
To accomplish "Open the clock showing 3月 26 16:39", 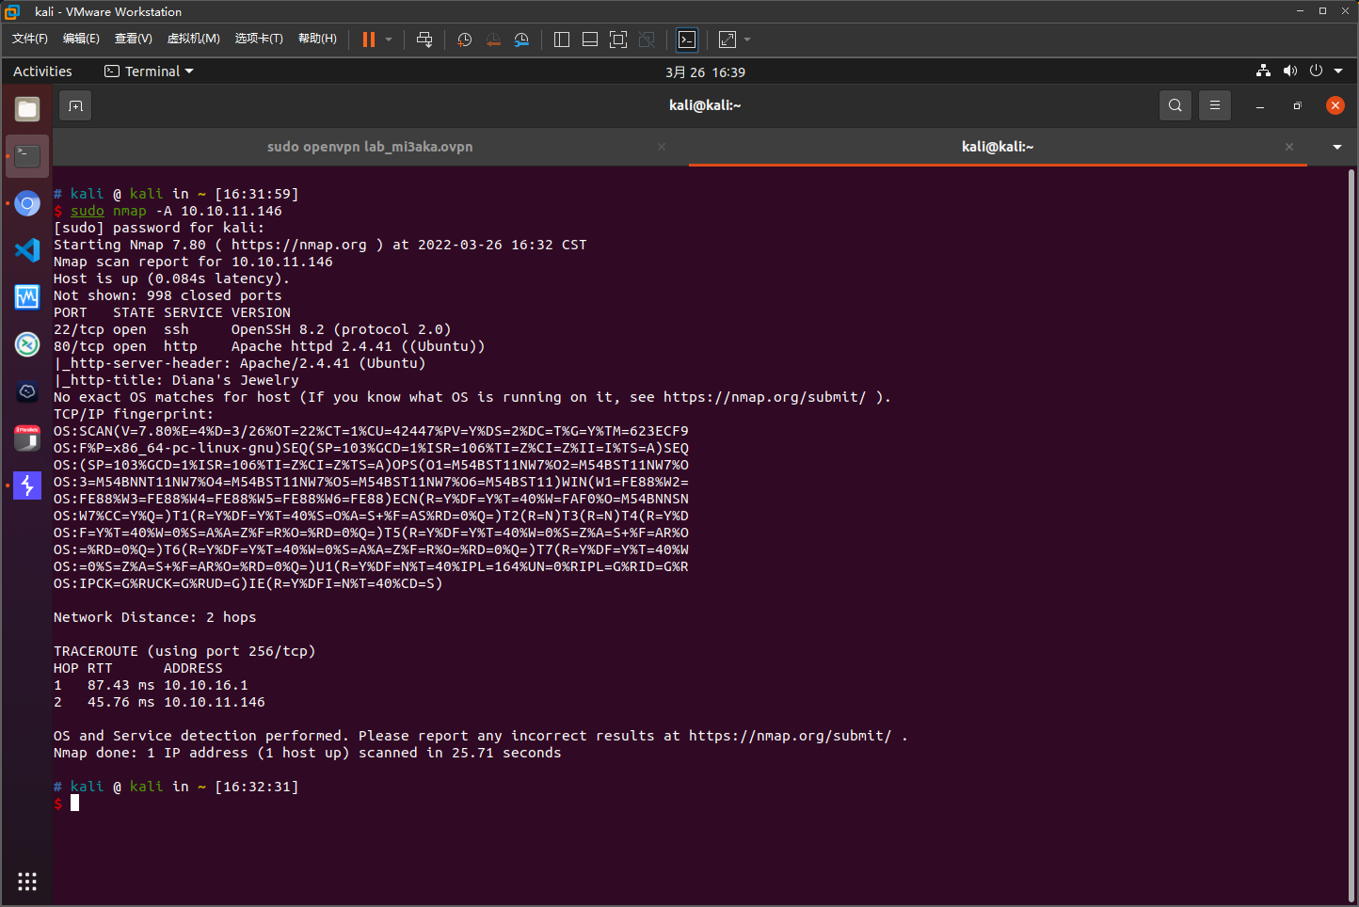I will pos(705,72).
